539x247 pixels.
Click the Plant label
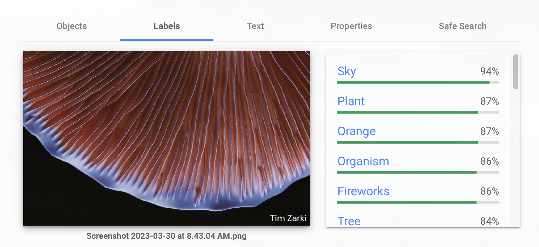coord(351,101)
